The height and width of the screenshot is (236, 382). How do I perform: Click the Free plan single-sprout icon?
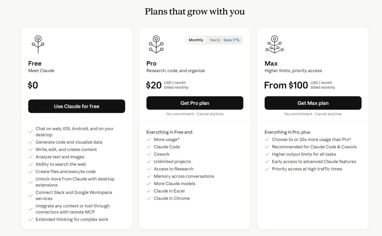point(38,44)
